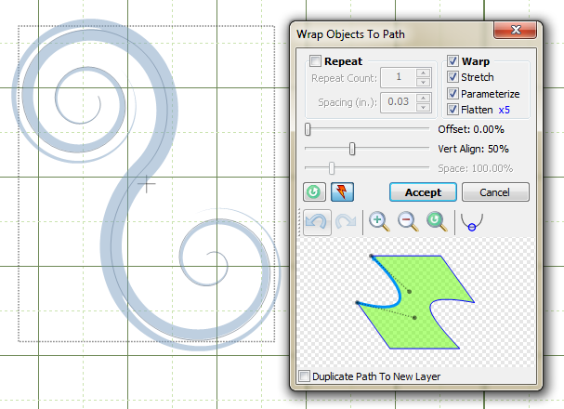Screen dimensions: 564x409
Task: Click the upper control handle dot in preview
Action: (410, 292)
